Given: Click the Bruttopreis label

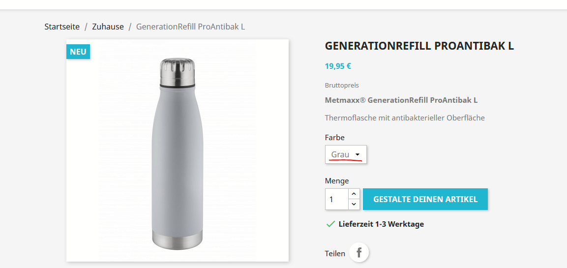Looking at the screenshot, I should pos(342,85).
